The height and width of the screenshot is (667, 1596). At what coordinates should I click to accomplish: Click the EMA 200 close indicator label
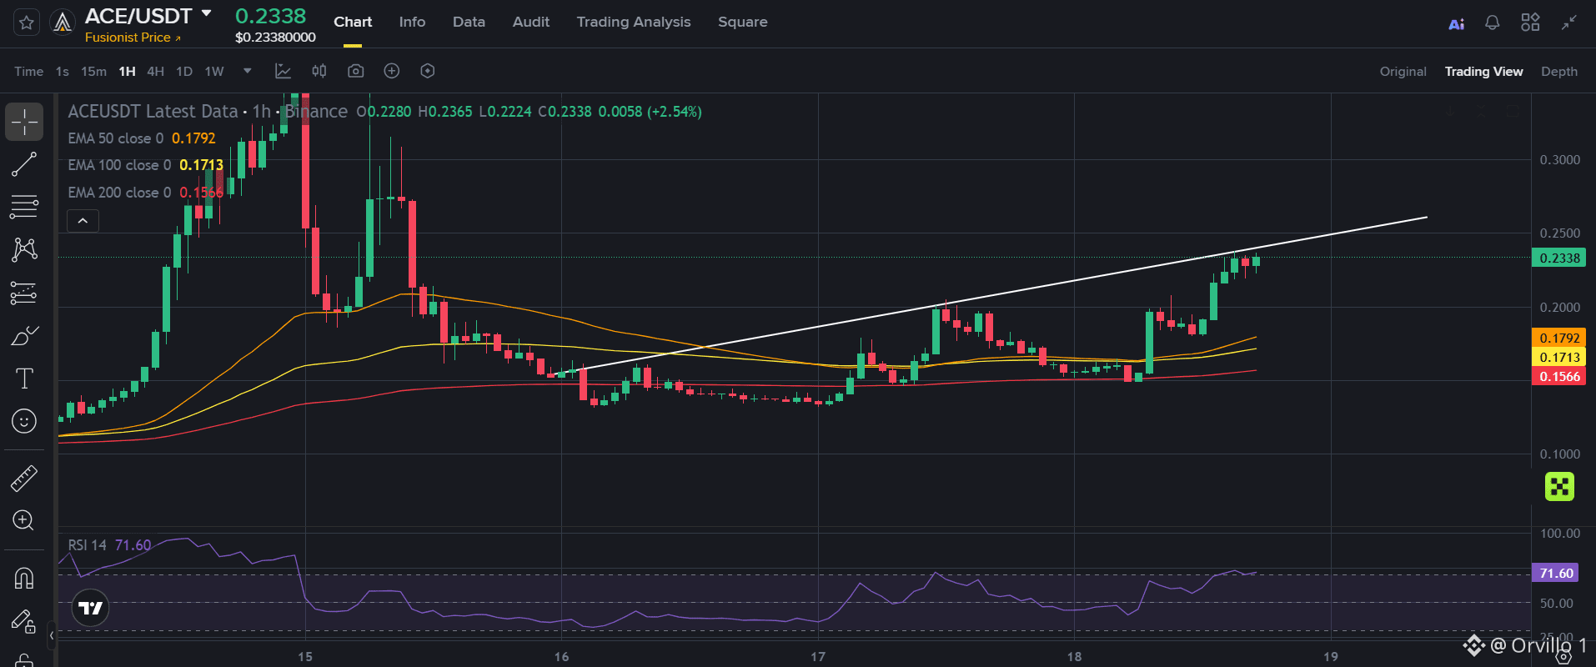[x=119, y=193]
